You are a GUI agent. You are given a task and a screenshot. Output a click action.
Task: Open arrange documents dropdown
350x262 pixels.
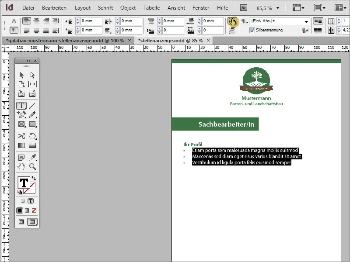(x=340, y=8)
